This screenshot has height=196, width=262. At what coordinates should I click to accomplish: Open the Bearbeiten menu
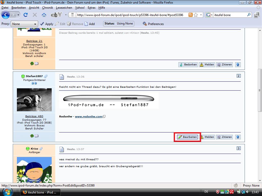[18, 8]
